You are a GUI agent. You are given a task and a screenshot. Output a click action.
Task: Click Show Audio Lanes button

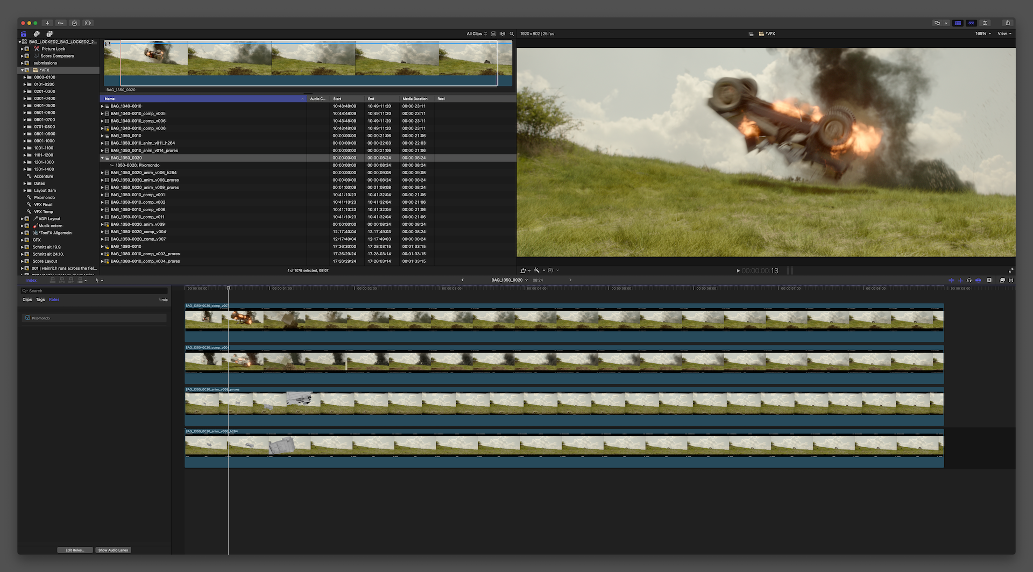coord(113,550)
